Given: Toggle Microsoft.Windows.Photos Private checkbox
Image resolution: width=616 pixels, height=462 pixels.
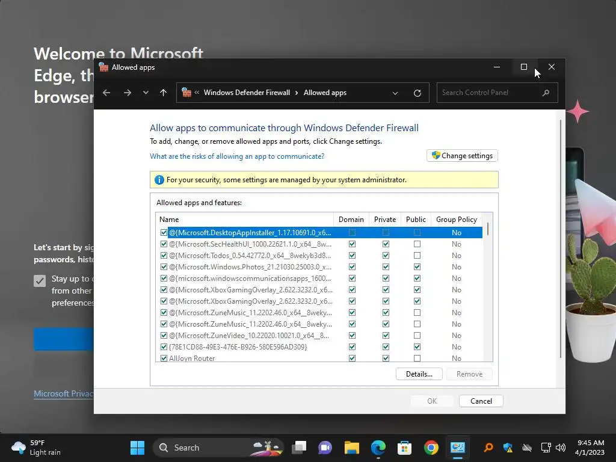Looking at the screenshot, I should tap(386, 266).
